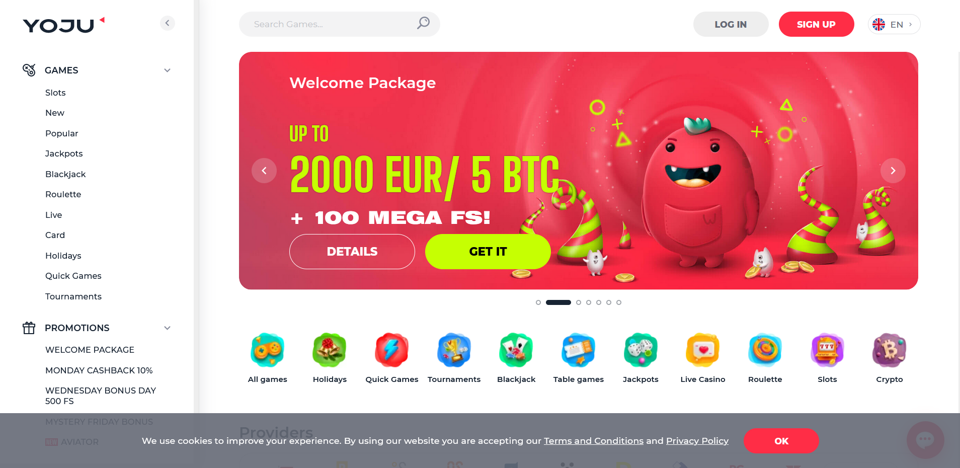960x468 pixels.
Task: Open WELCOME PACKAGE promotion in sidebar
Action: 90,350
